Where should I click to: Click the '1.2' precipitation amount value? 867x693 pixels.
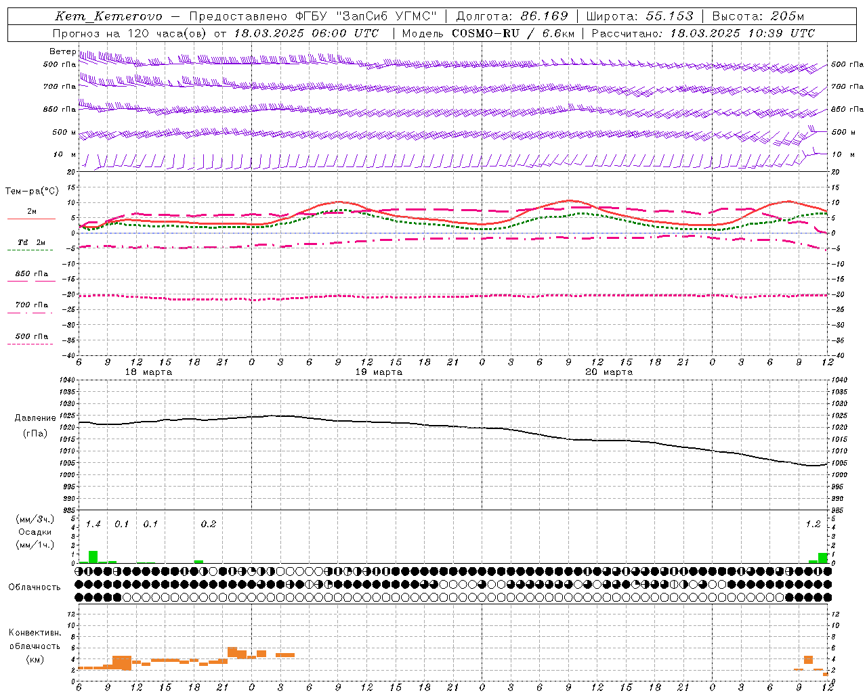(813, 524)
